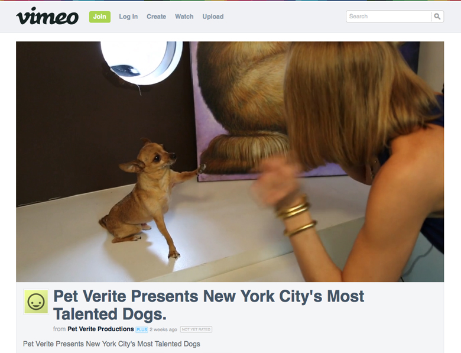Click the PLUS badge next to uploader

pyautogui.click(x=142, y=329)
